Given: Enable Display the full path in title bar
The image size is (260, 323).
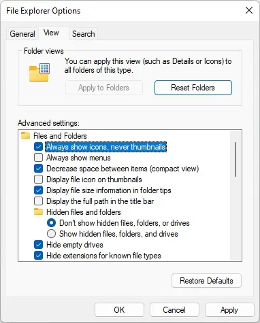Looking at the screenshot, I should click(38, 201).
